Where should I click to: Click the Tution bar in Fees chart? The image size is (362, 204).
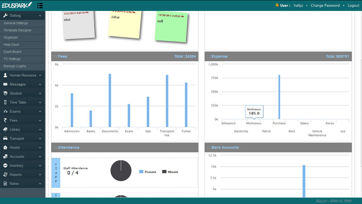point(186,105)
